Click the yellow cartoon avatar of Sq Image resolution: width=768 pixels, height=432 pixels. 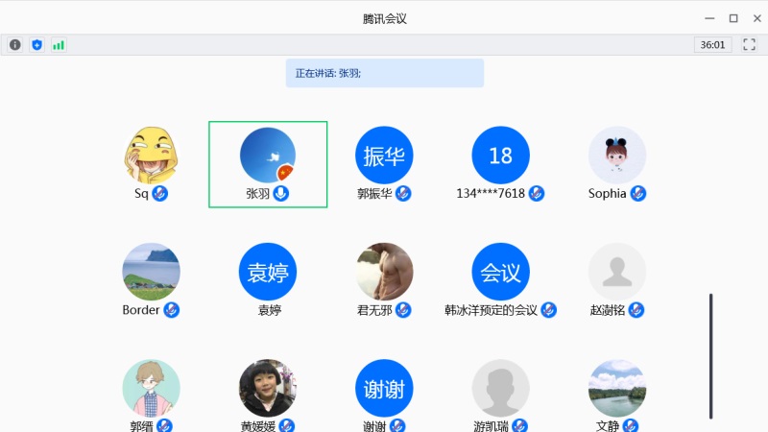[x=151, y=156]
